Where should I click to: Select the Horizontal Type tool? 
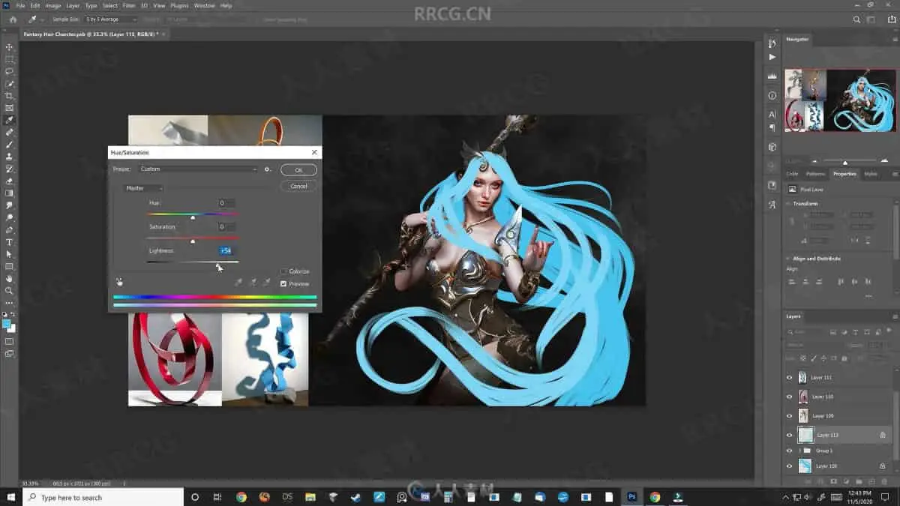point(9,242)
